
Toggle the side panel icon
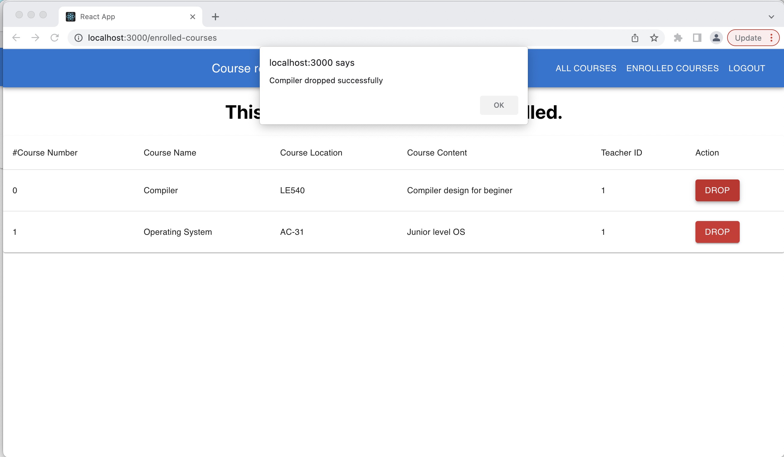coord(697,38)
